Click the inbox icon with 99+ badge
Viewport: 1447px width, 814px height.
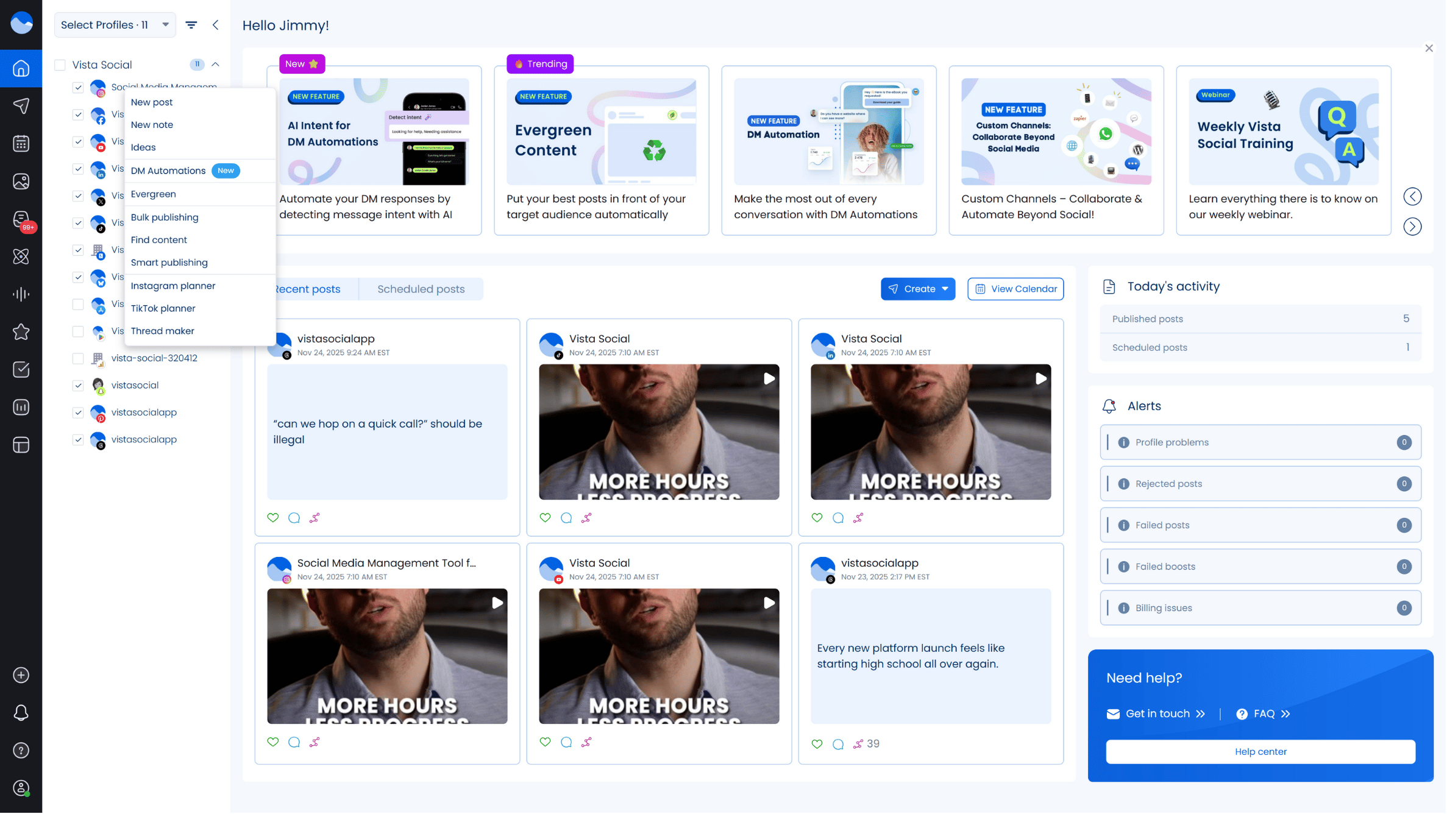coord(21,220)
